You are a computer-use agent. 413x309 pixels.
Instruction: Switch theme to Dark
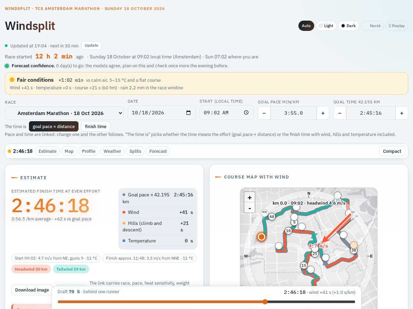coord(348,26)
